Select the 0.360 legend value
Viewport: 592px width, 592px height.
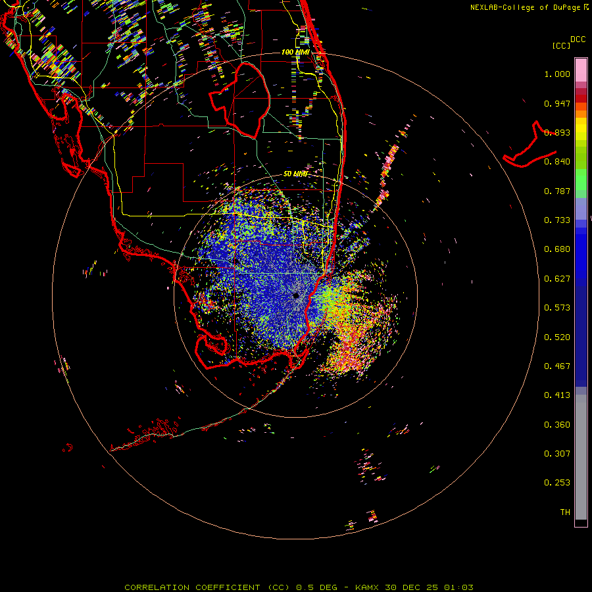tap(557, 425)
